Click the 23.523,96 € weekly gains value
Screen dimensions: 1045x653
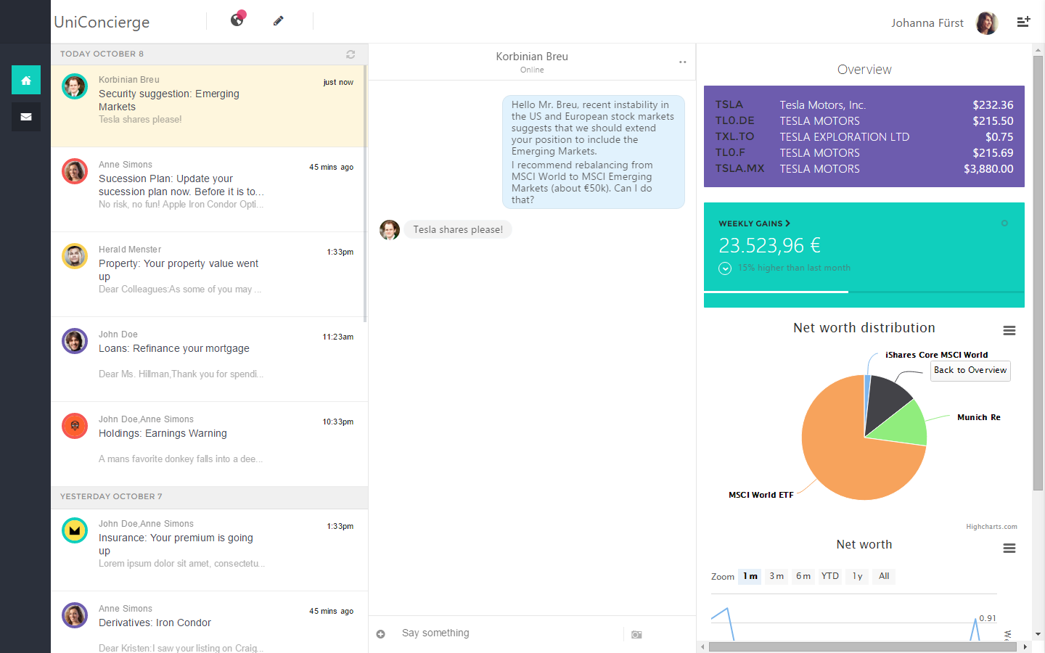(769, 246)
